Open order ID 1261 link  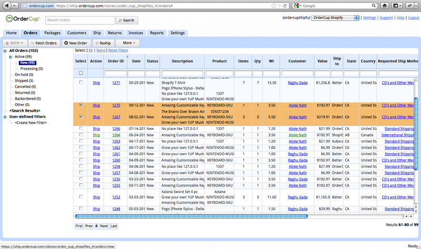pyautogui.click(x=116, y=154)
